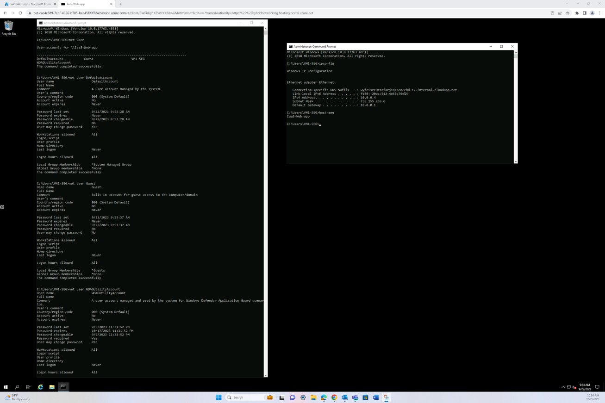Bookmark this page with the star icon
This screenshot has height=403, width=605.
click(568, 13)
